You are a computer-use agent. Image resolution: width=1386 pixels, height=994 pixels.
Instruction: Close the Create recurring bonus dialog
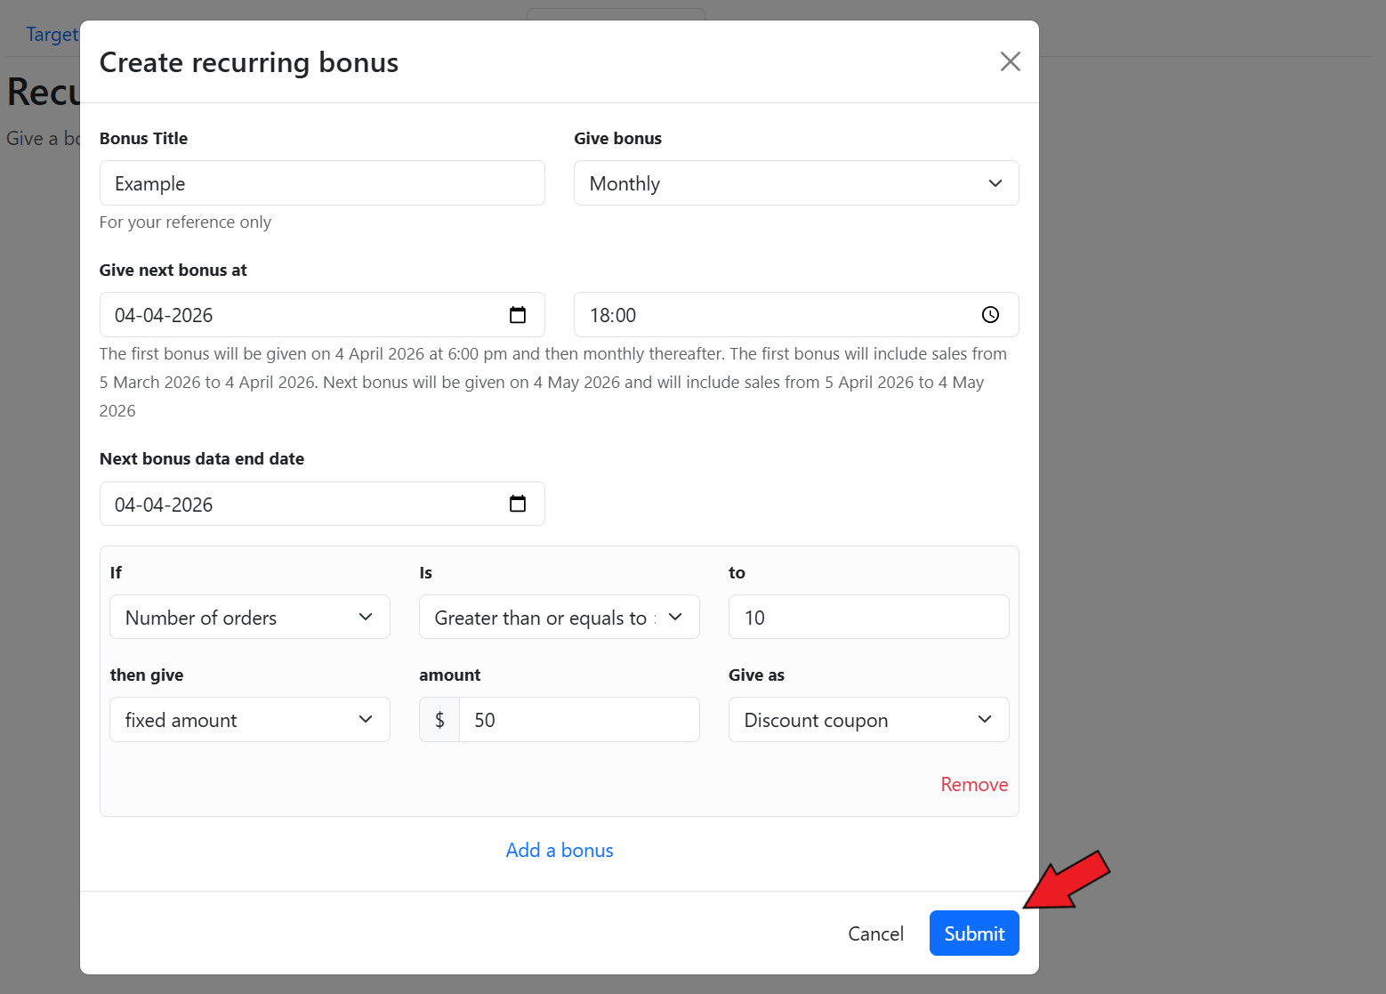coord(1010,61)
